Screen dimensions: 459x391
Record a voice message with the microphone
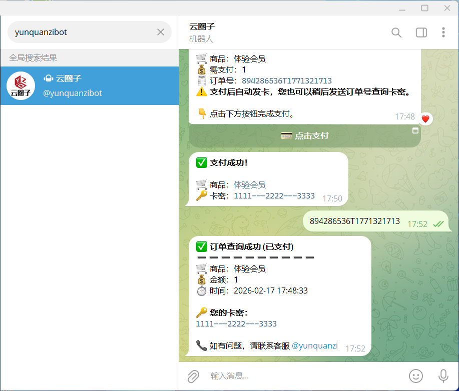[442, 375]
